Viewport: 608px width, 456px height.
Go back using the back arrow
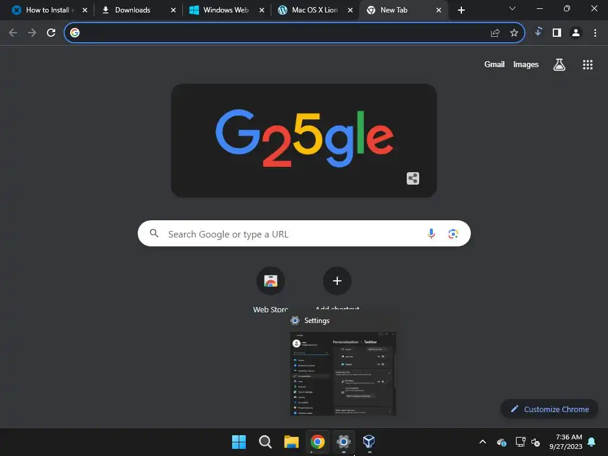click(x=13, y=33)
